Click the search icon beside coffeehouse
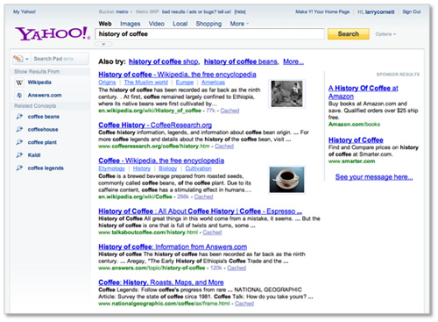This screenshot has width=438, height=322. point(19,129)
